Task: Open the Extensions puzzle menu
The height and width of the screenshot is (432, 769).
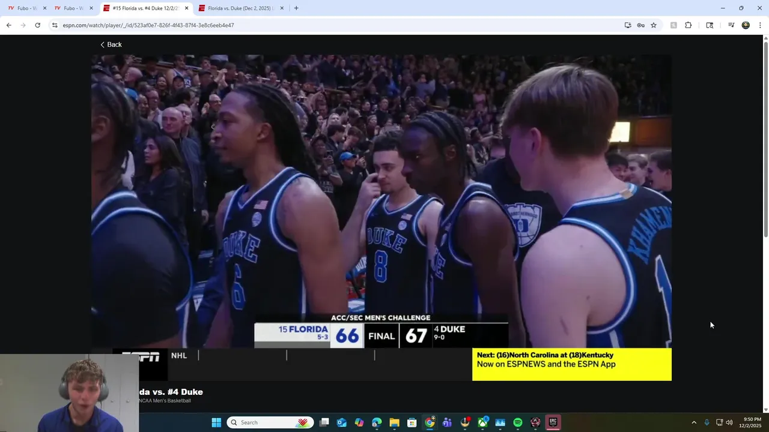Action: 688,25
